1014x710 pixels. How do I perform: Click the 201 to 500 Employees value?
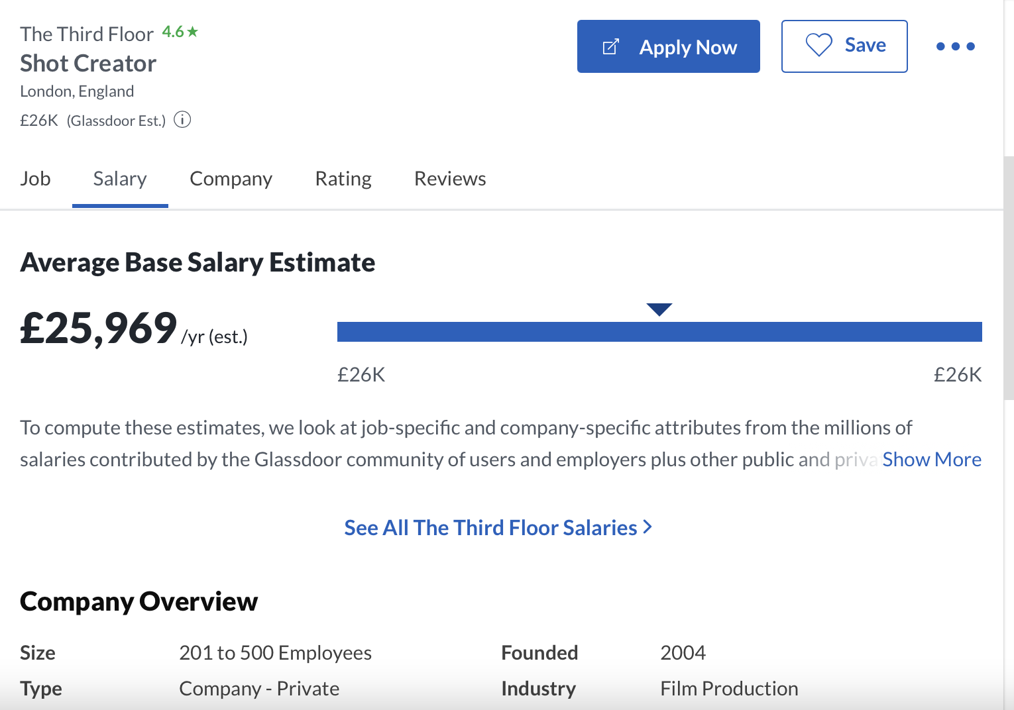276,653
